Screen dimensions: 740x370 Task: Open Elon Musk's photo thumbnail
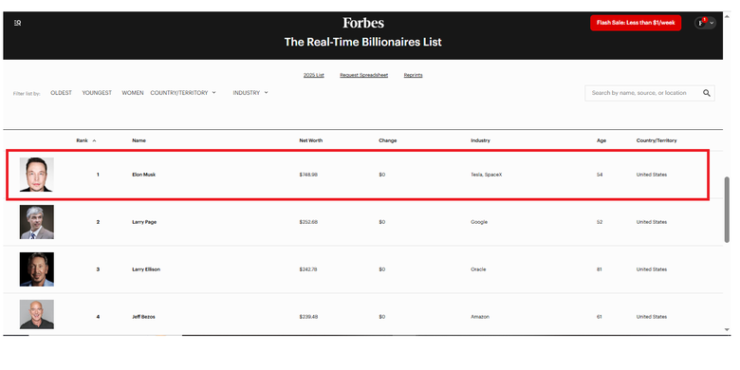[x=37, y=175]
